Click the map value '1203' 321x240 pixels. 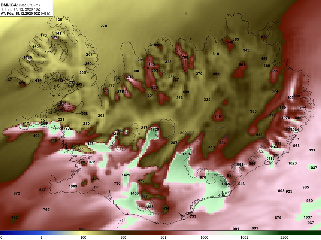[43, 124]
